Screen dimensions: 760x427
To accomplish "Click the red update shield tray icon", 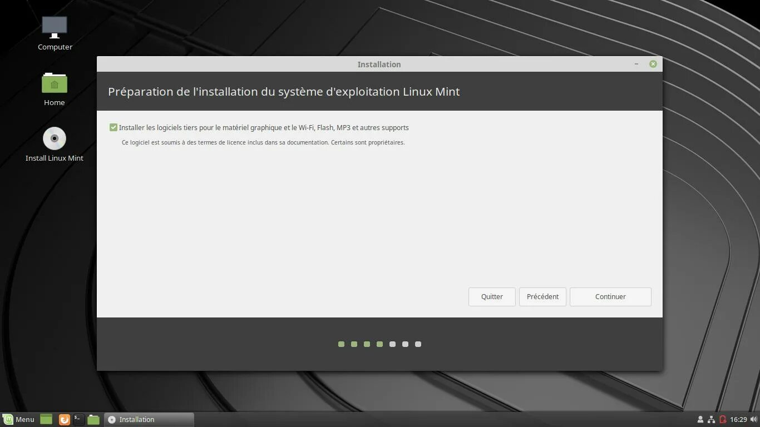I will (x=723, y=419).
